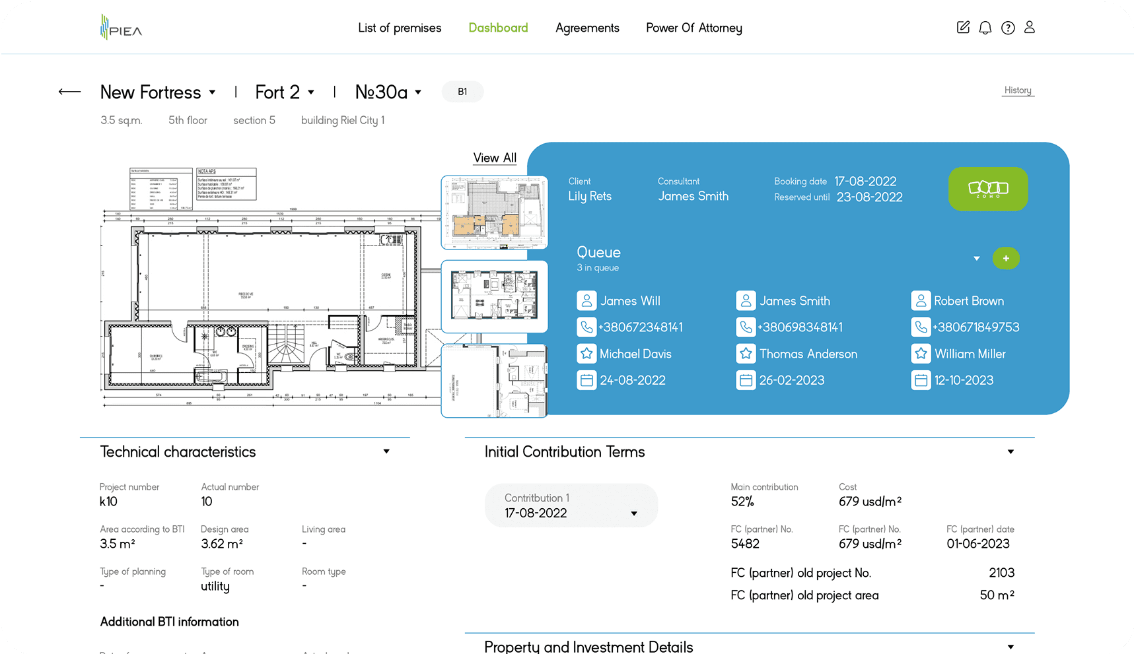Add to queue with green plus button
The image size is (1134, 654).
coord(1005,259)
